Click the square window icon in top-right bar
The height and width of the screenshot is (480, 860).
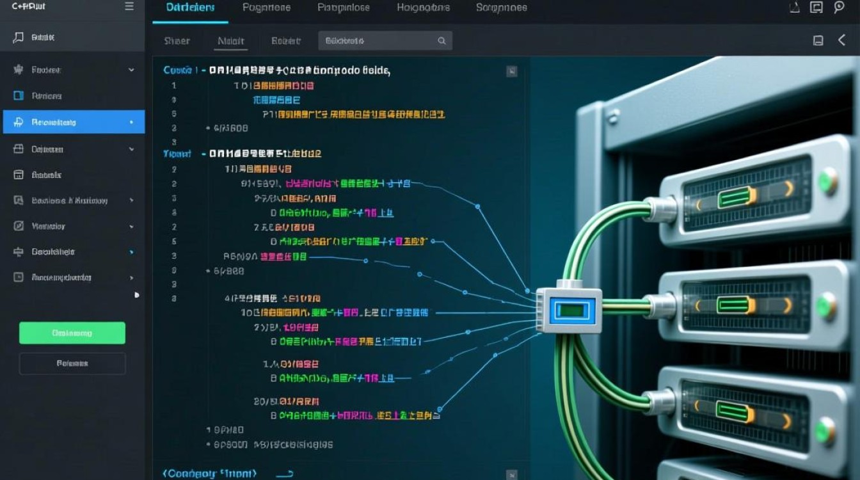click(x=816, y=7)
